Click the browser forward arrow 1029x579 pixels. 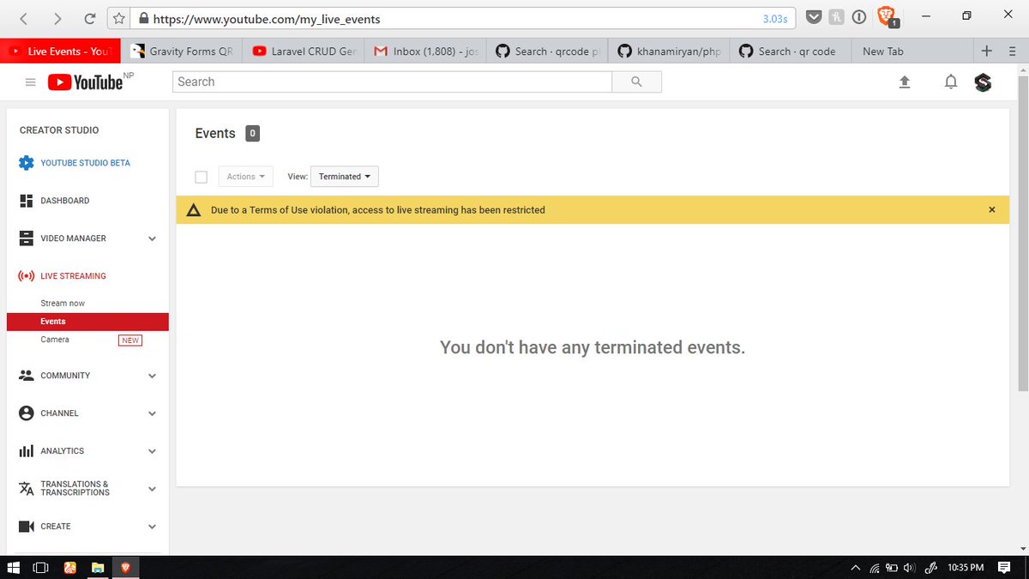(57, 18)
